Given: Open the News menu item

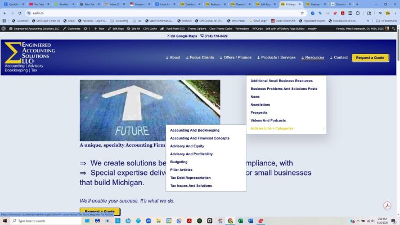Looking at the screenshot, I should (x=255, y=97).
